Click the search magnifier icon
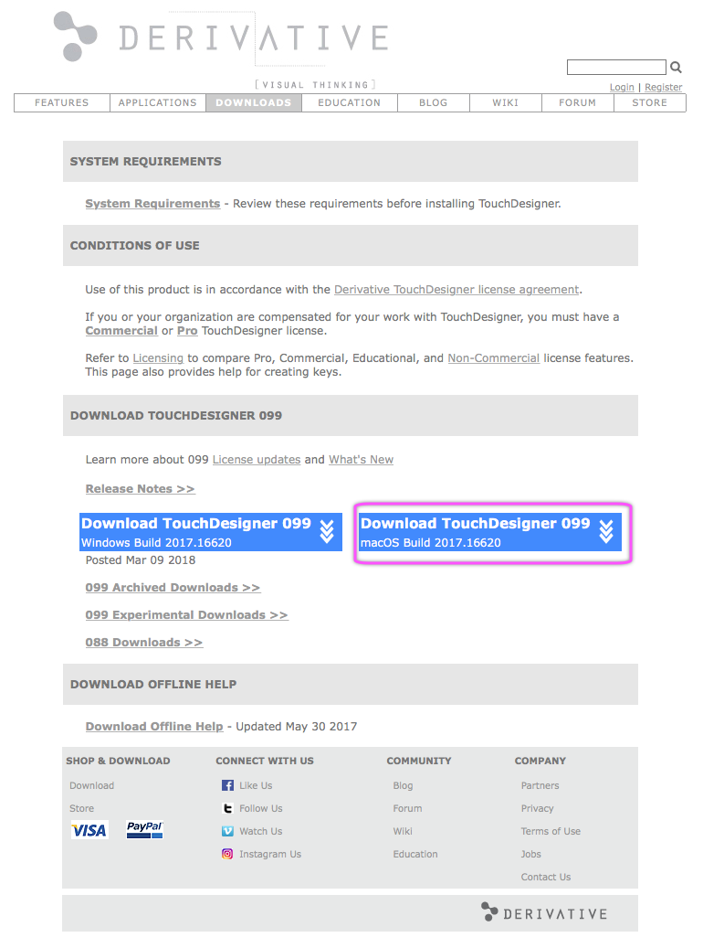The image size is (703, 948). click(676, 67)
